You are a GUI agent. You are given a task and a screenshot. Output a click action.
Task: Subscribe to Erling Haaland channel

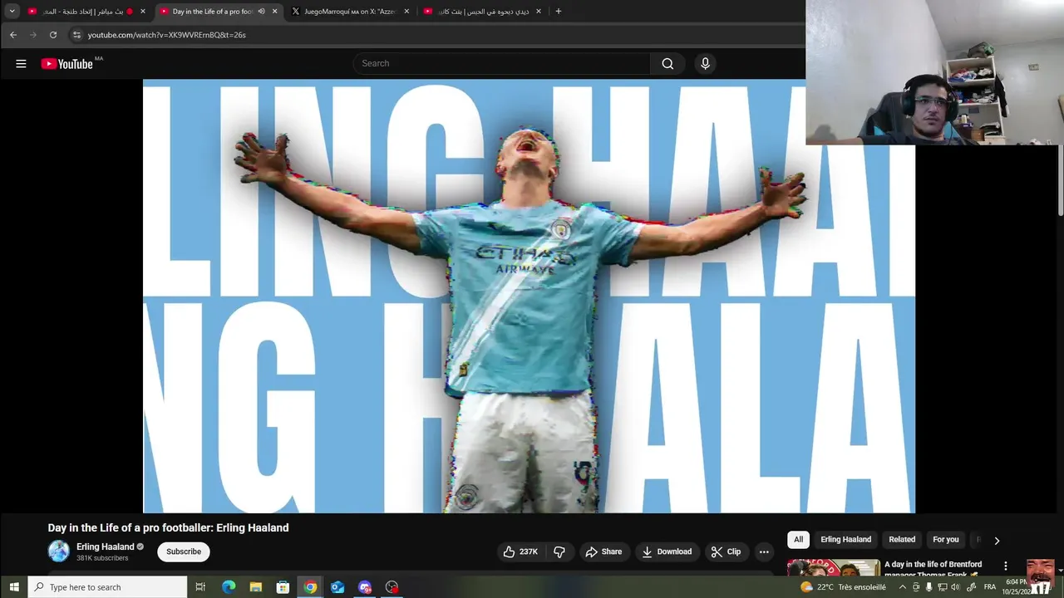pos(184,551)
